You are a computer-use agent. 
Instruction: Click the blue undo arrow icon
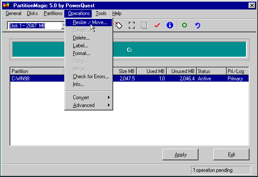pyautogui.click(x=198, y=25)
